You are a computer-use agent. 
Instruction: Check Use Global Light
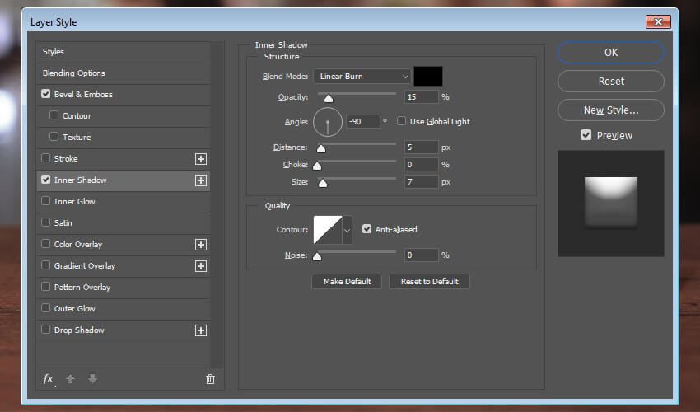point(401,121)
